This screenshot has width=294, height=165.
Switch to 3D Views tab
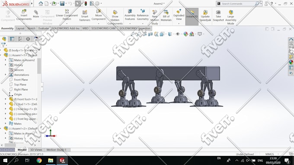click(36, 149)
